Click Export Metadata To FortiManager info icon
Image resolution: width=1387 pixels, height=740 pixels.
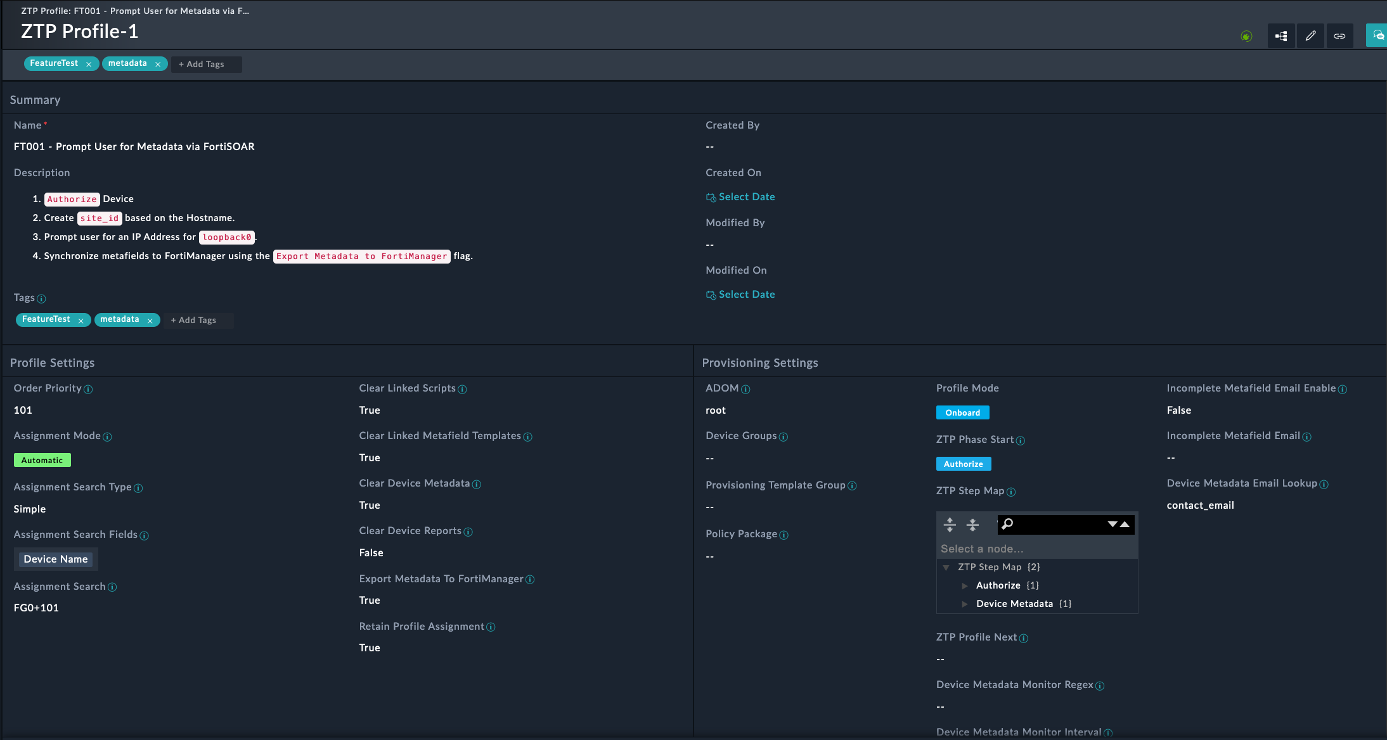coord(530,580)
